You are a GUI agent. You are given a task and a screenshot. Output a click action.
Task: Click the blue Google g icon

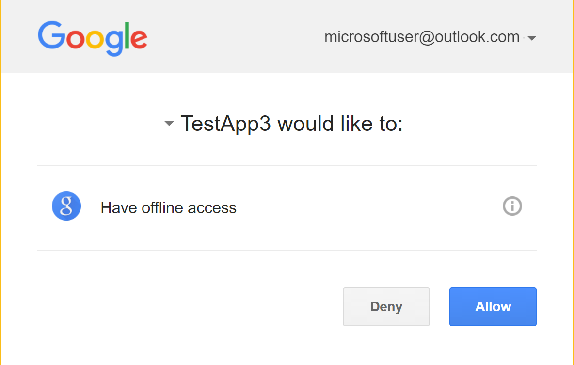pos(66,206)
